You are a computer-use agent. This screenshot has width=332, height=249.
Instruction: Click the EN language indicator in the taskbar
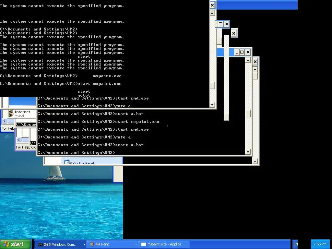(x=295, y=244)
